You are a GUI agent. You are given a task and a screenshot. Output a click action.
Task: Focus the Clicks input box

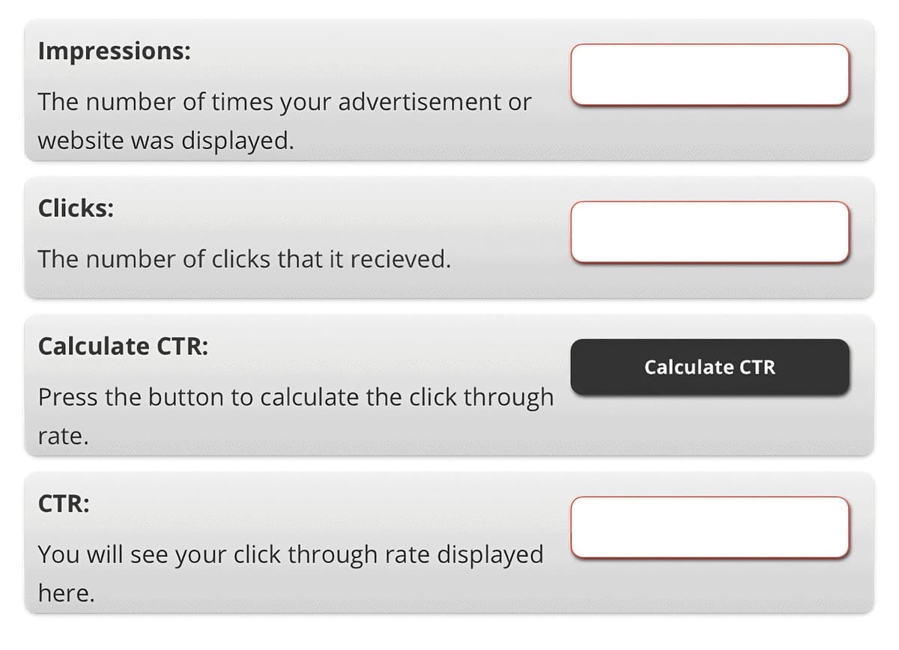709,232
